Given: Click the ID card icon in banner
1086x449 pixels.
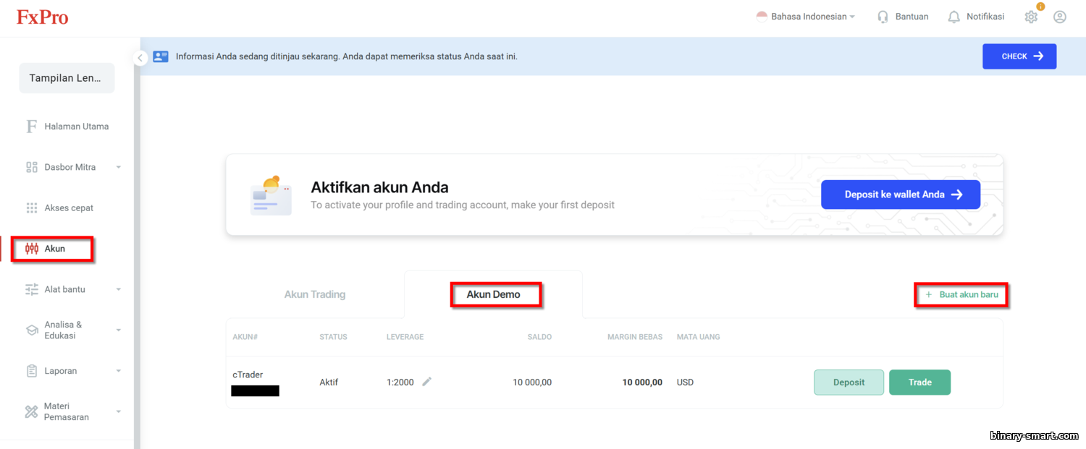Looking at the screenshot, I should pyautogui.click(x=161, y=56).
